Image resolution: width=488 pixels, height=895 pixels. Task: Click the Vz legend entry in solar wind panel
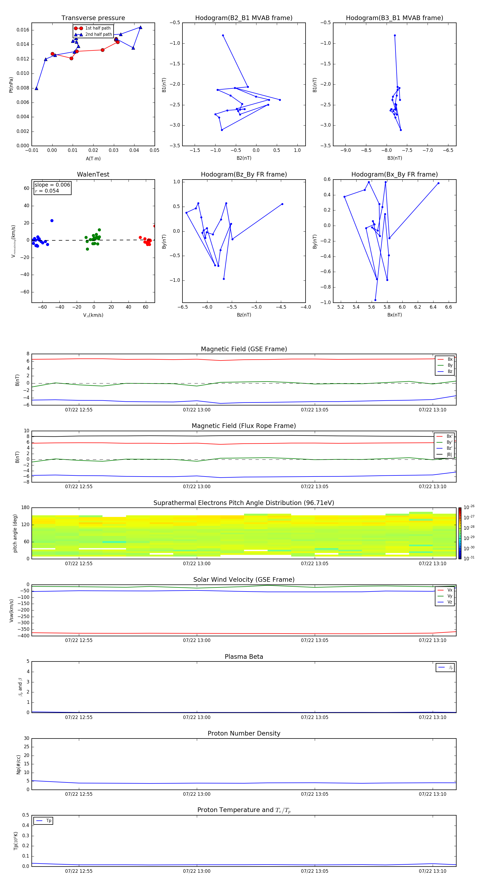pos(445,602)
